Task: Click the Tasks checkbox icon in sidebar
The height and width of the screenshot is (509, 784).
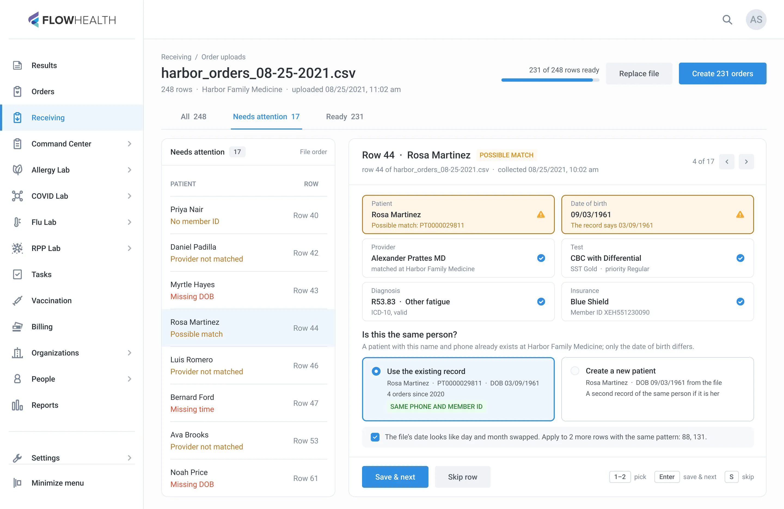Action: coord(17,274)
